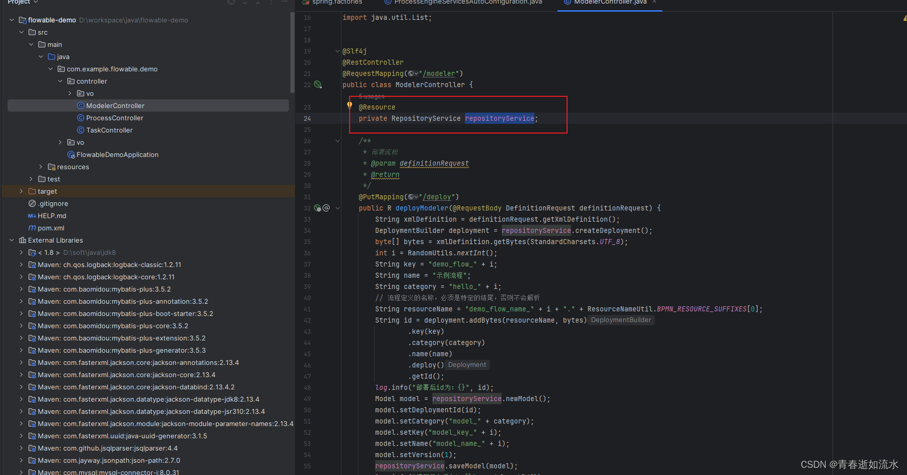The image size is (907, 475).
Task: Click BPMN_RESOURCE_SUFFIXES constant on line 41
Action: pyautogui.click(x=701, y=309)
